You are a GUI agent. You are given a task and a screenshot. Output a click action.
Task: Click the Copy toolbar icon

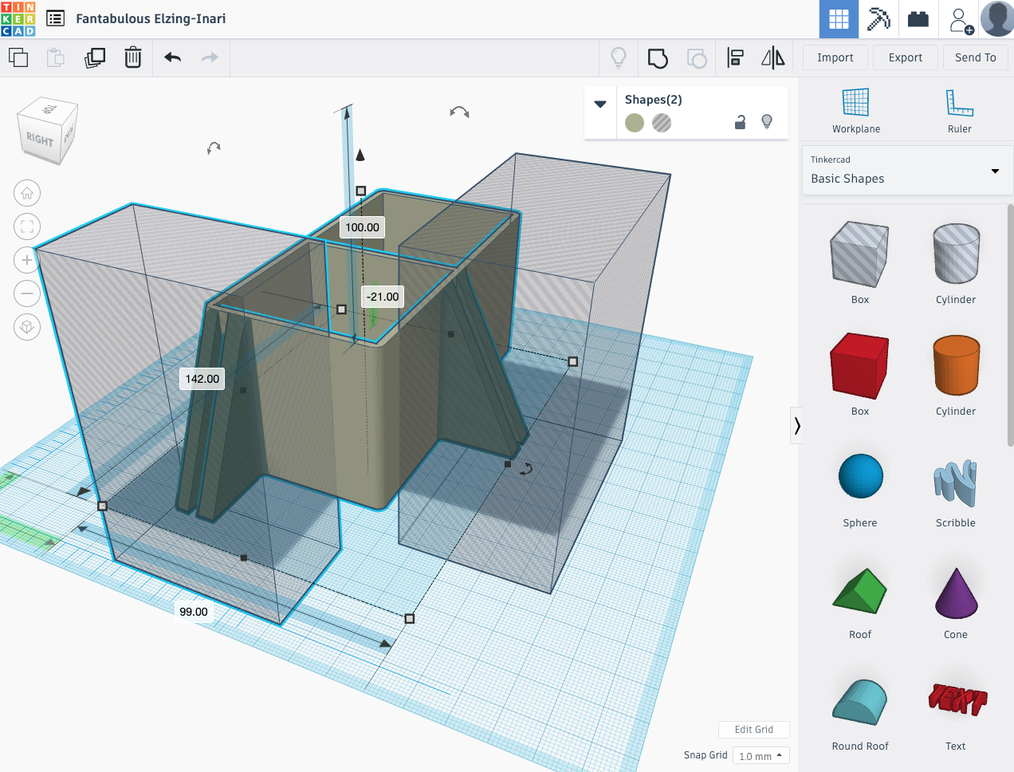point(18,57)
